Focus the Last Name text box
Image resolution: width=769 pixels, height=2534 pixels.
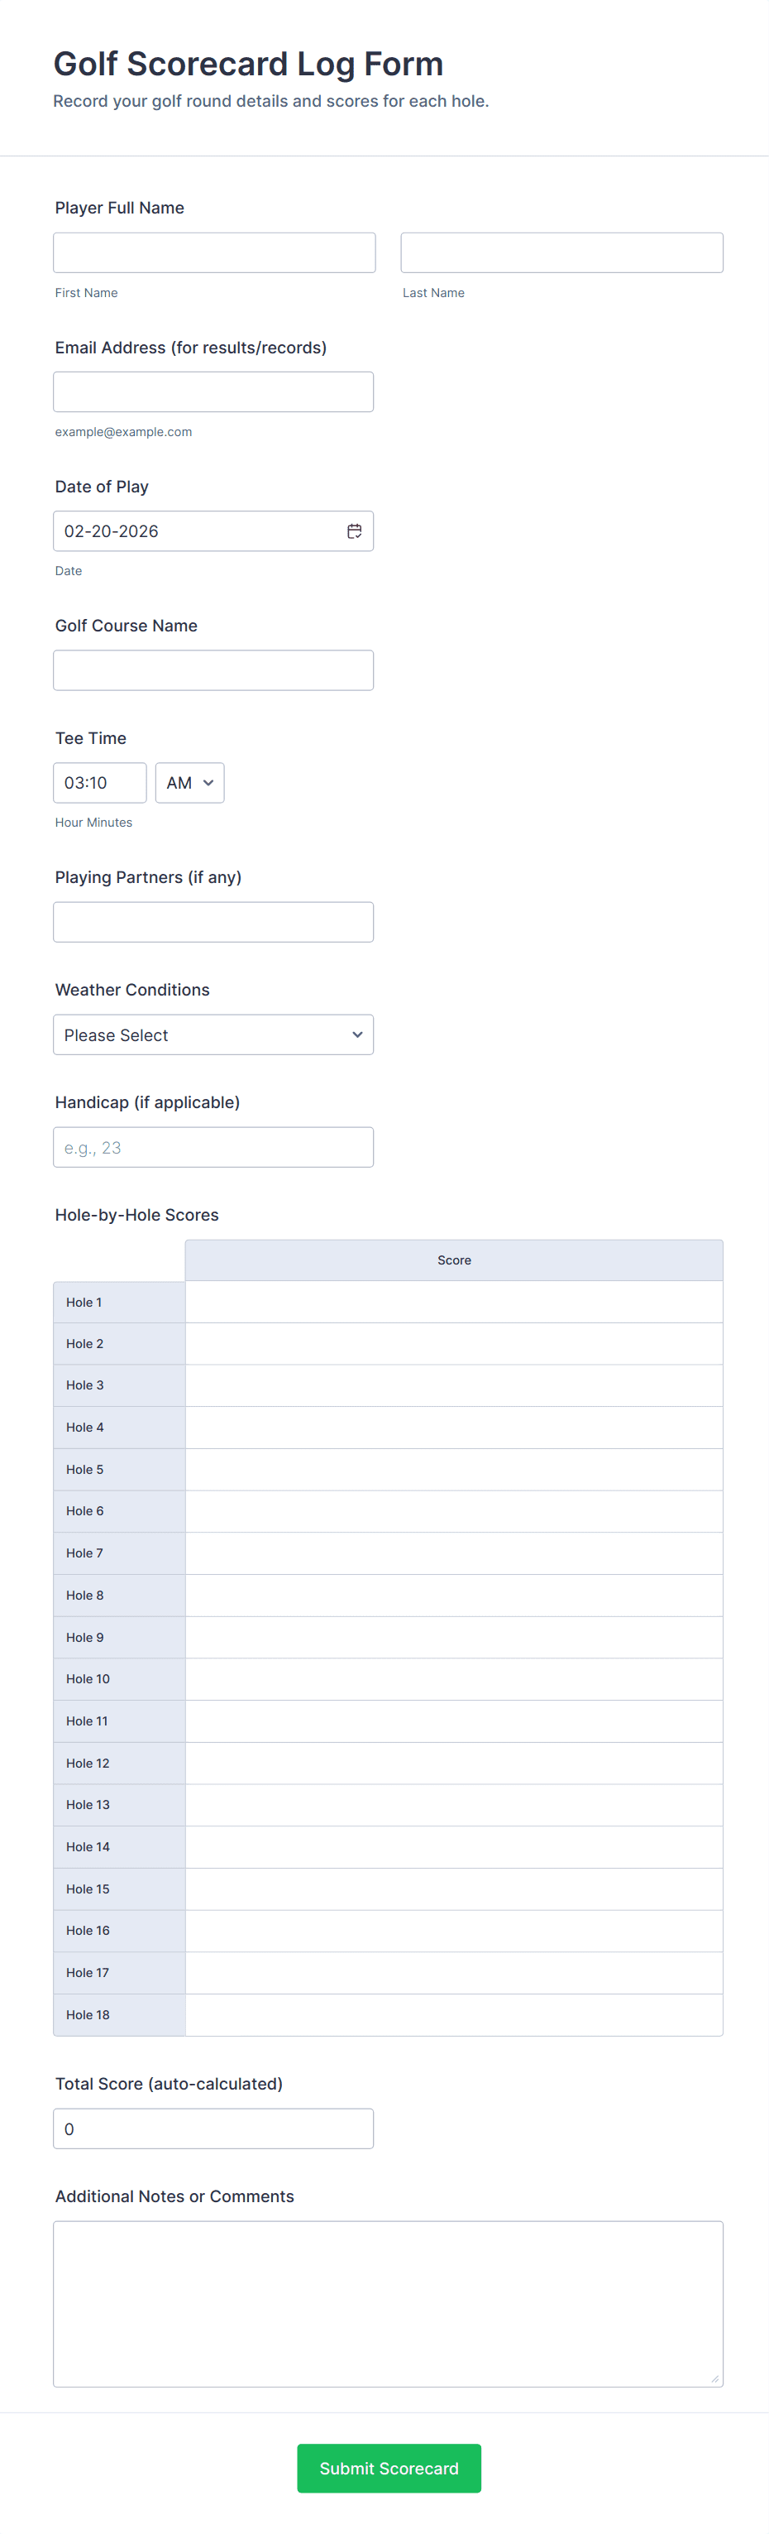[x=561, y=252]
